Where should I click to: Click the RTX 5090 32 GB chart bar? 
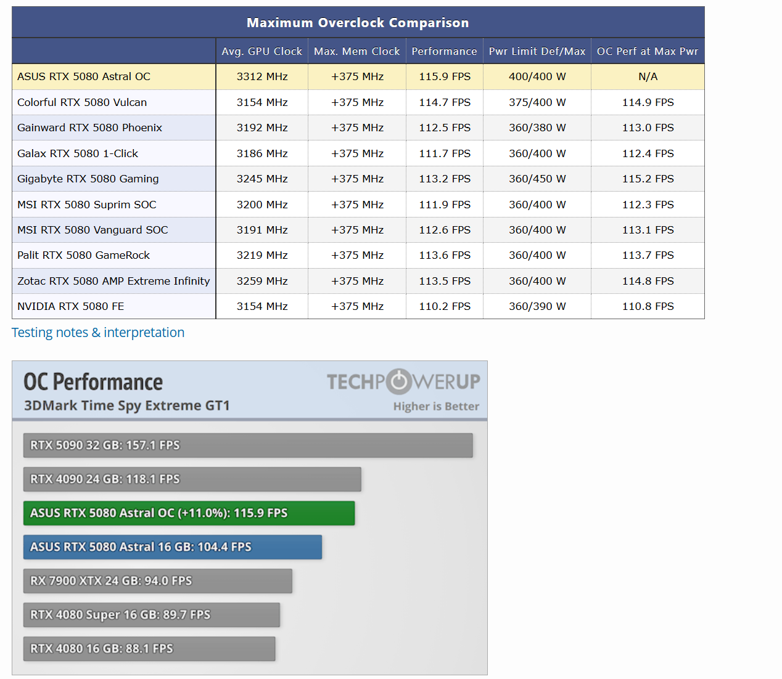(247, 445)
